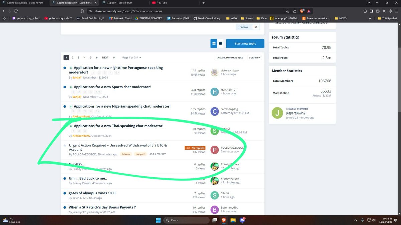
Task: Open the browser extensions puzzle icon
Action: click(x=365, y=11)
